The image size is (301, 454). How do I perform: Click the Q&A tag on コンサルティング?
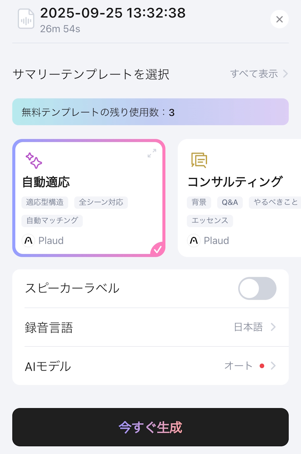coord(230,202)
